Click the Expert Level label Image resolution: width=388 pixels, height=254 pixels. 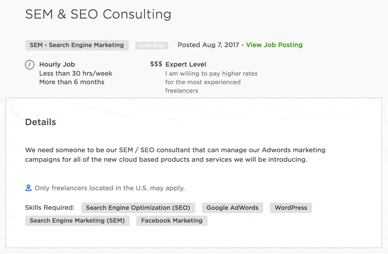coord(186,64)
